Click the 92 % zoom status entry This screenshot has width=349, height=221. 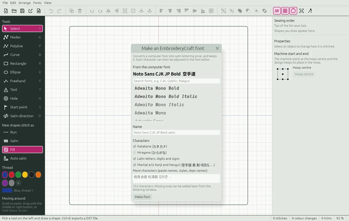coord(340,218)
